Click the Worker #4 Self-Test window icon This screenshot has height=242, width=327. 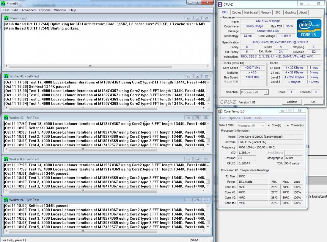click(x=6, y=200)
